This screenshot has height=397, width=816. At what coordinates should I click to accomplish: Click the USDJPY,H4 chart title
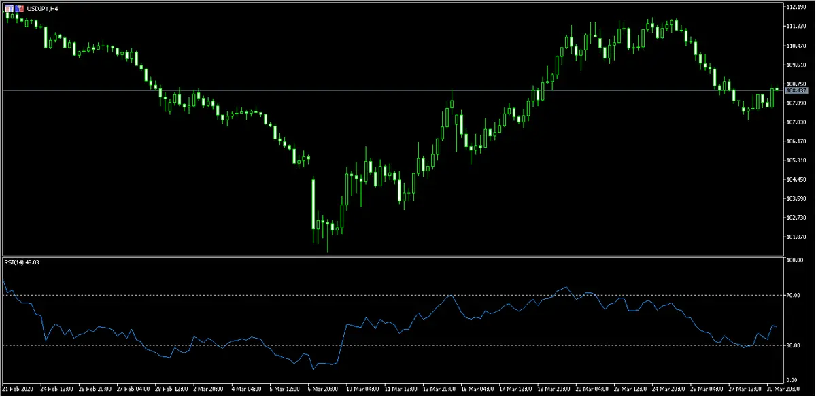41,7
